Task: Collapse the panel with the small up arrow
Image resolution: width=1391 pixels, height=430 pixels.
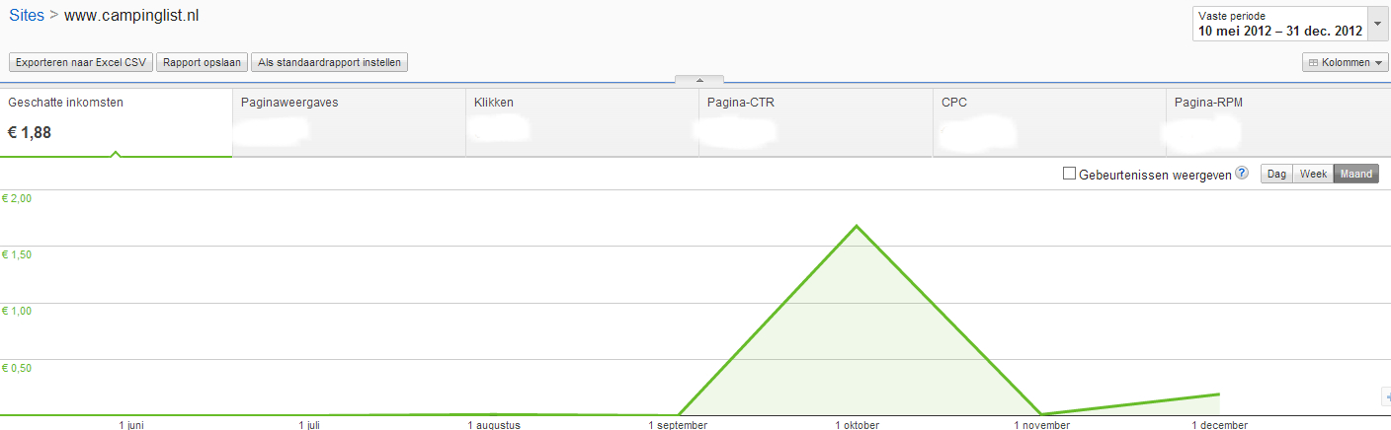Action: [x=699, y=79]
